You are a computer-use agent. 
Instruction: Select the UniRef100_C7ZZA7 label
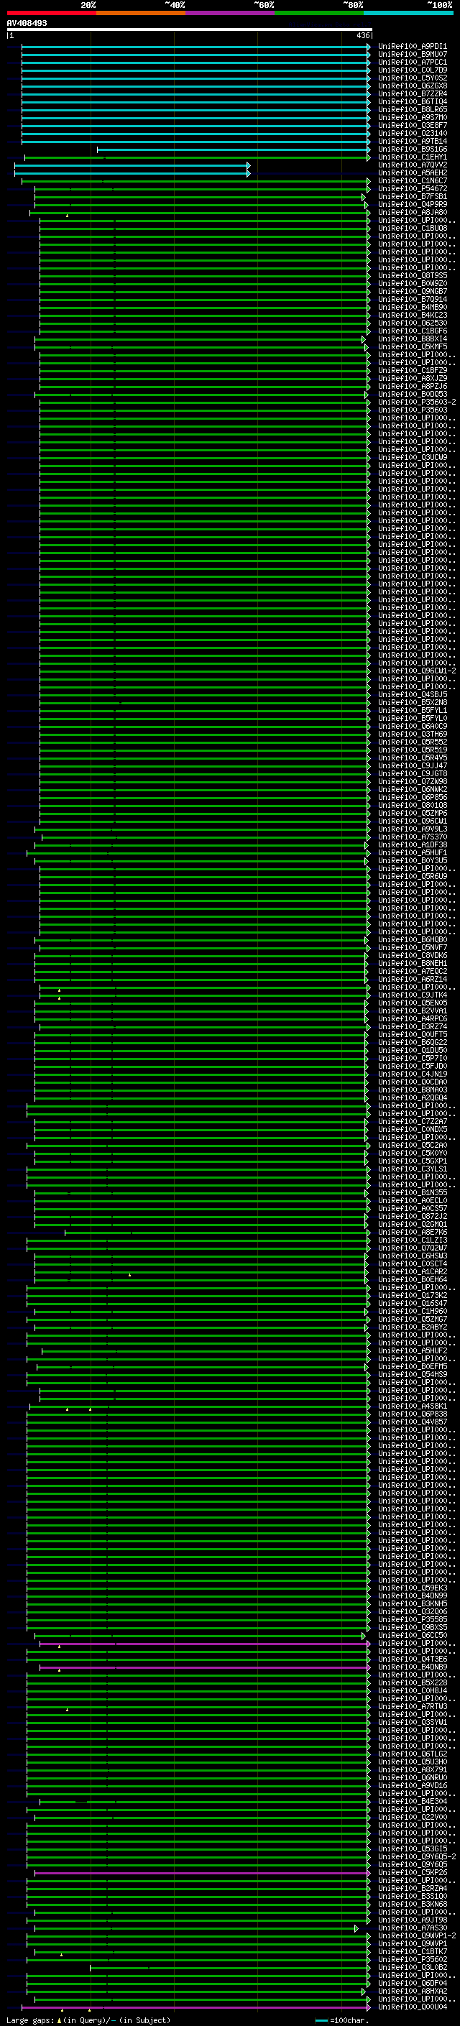pos(412,1122)
